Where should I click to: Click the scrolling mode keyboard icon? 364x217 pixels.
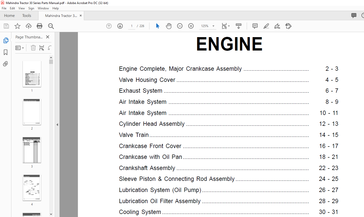[239, 26]
